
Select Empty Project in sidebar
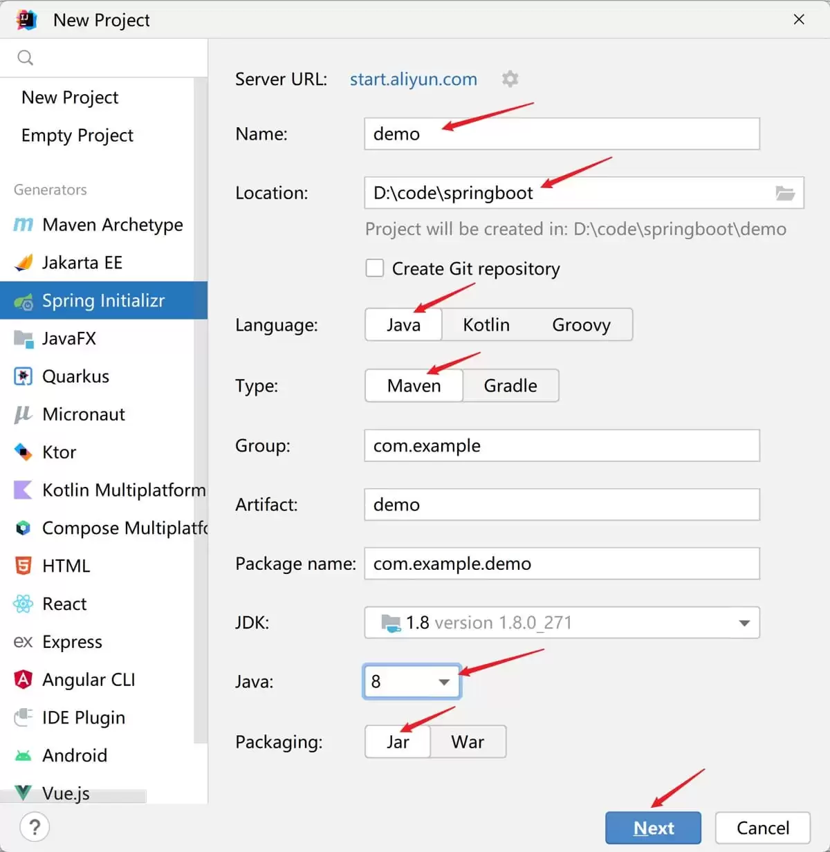[77, 136]
